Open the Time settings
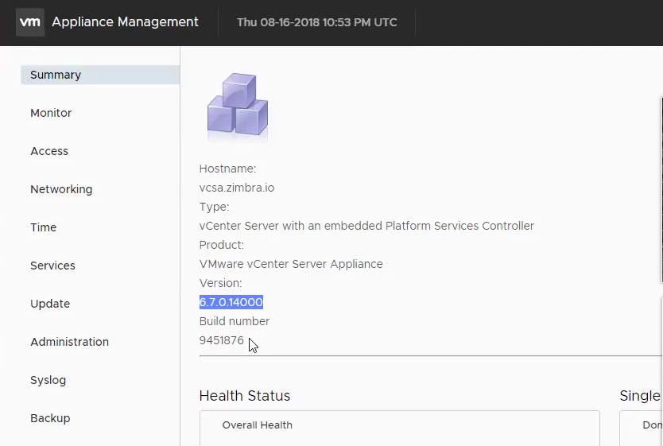Viewport: 663px width, 446px height. 43,227
